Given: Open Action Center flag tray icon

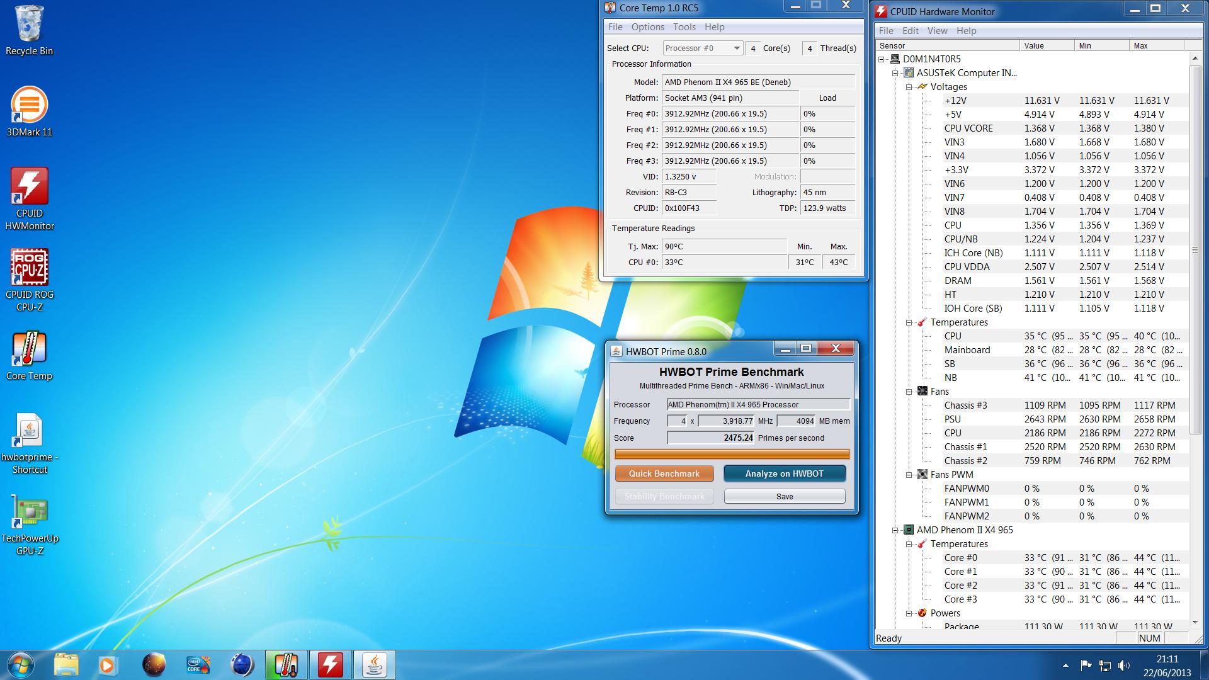Looking at the screenshot, I should click(1086, 665).
